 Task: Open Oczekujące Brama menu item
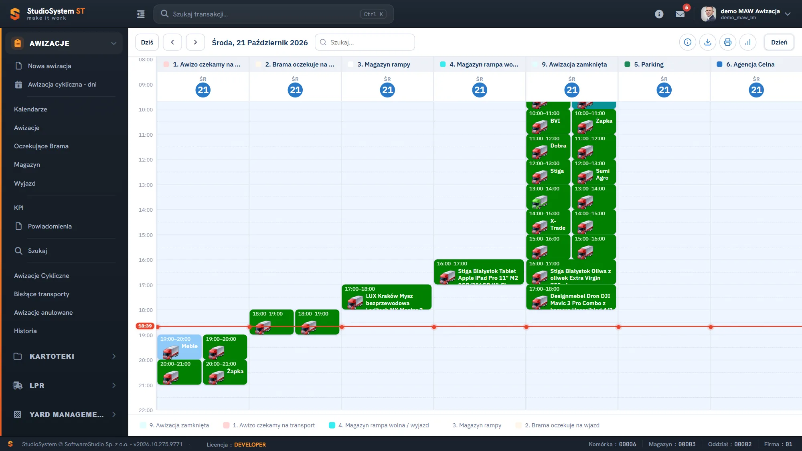click(x=41, y=146)
